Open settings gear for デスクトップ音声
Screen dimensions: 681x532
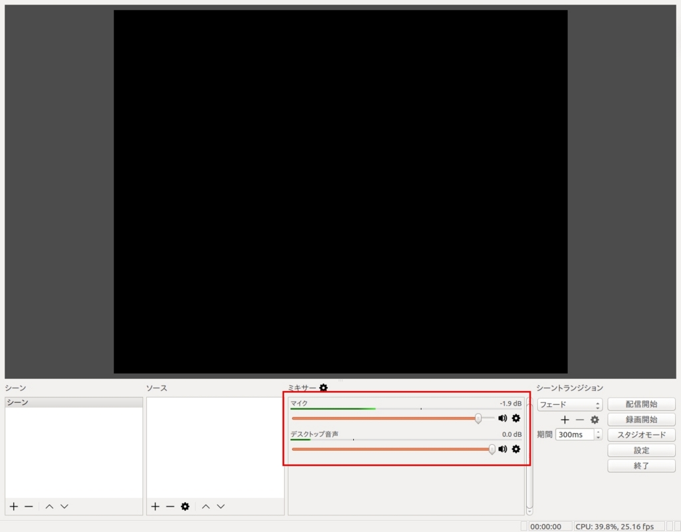point(516,449)
